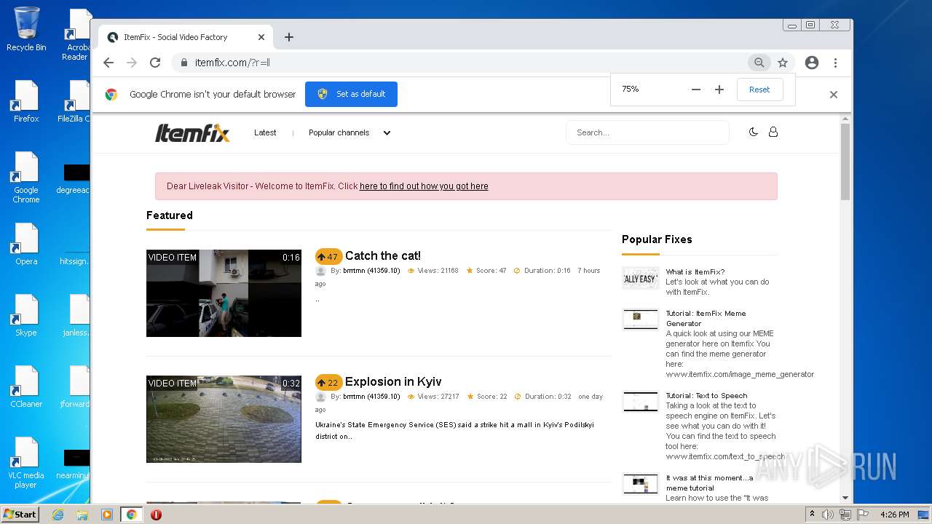
Task: Click the 'Featured' heading
Action: [170, 215]
